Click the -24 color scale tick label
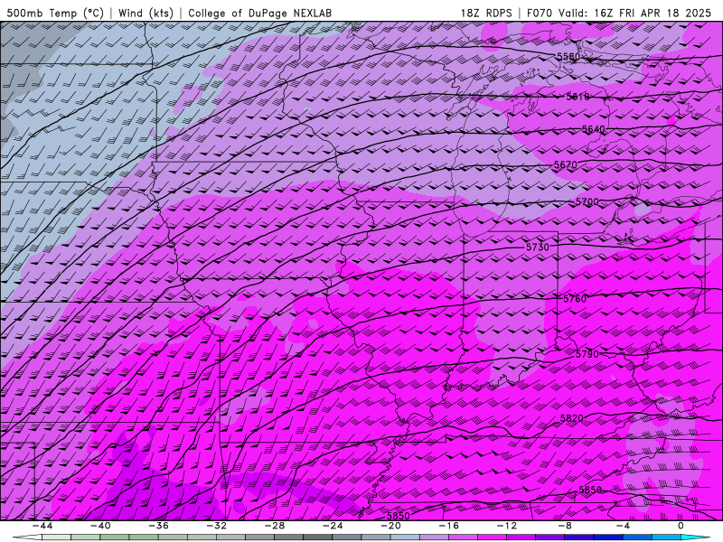The width and height of the screenshot is (723, 542). [x=333, y=526]
